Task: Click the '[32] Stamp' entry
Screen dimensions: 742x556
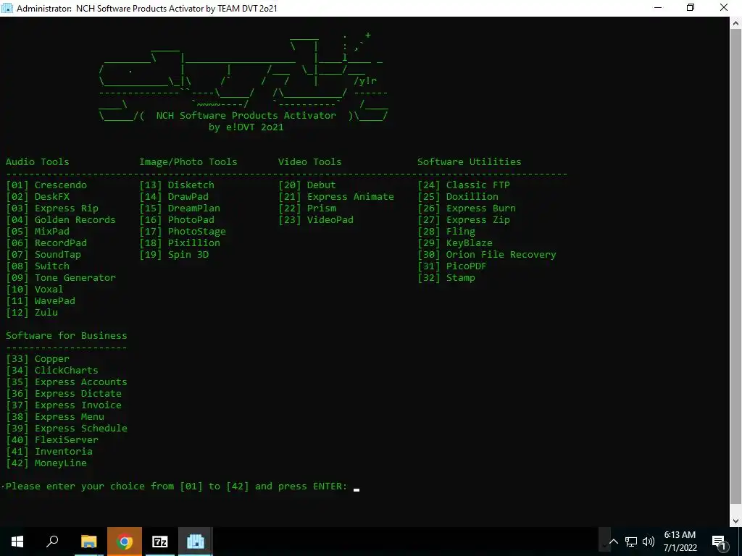Action: [446, 278]
